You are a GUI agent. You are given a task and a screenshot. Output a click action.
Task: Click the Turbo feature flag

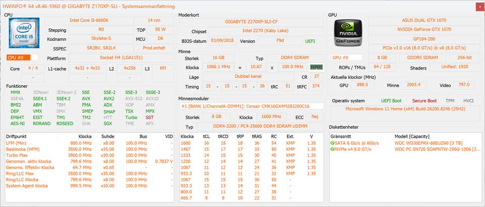[131, 118]
